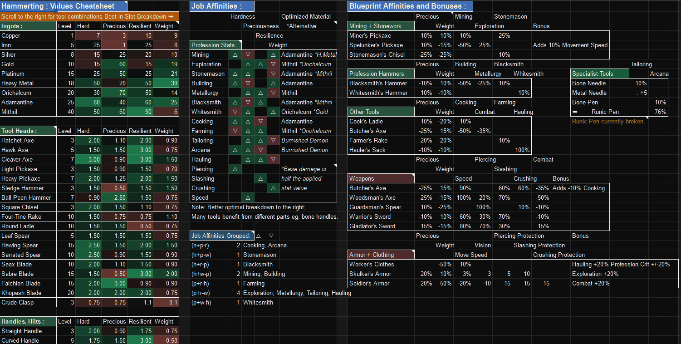Click the Weapons section header cell
This screenshot has height=344, width=681.
pos(381,178)
